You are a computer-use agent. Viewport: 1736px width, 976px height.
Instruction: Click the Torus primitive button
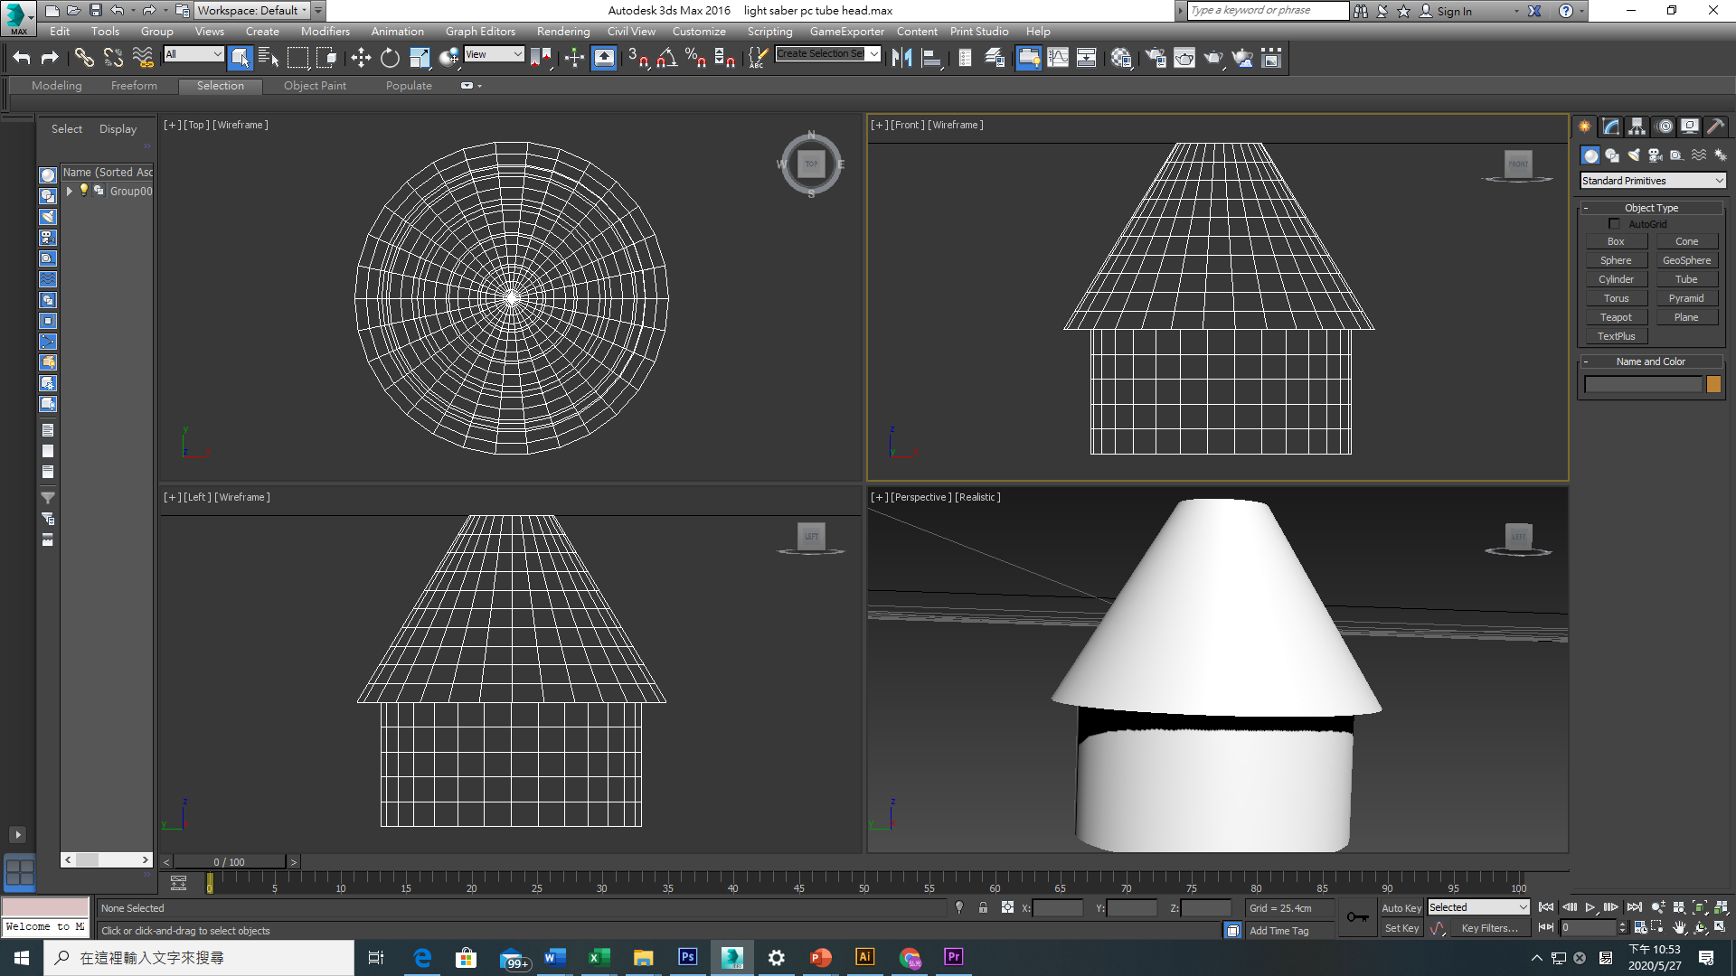(1616, 298)
